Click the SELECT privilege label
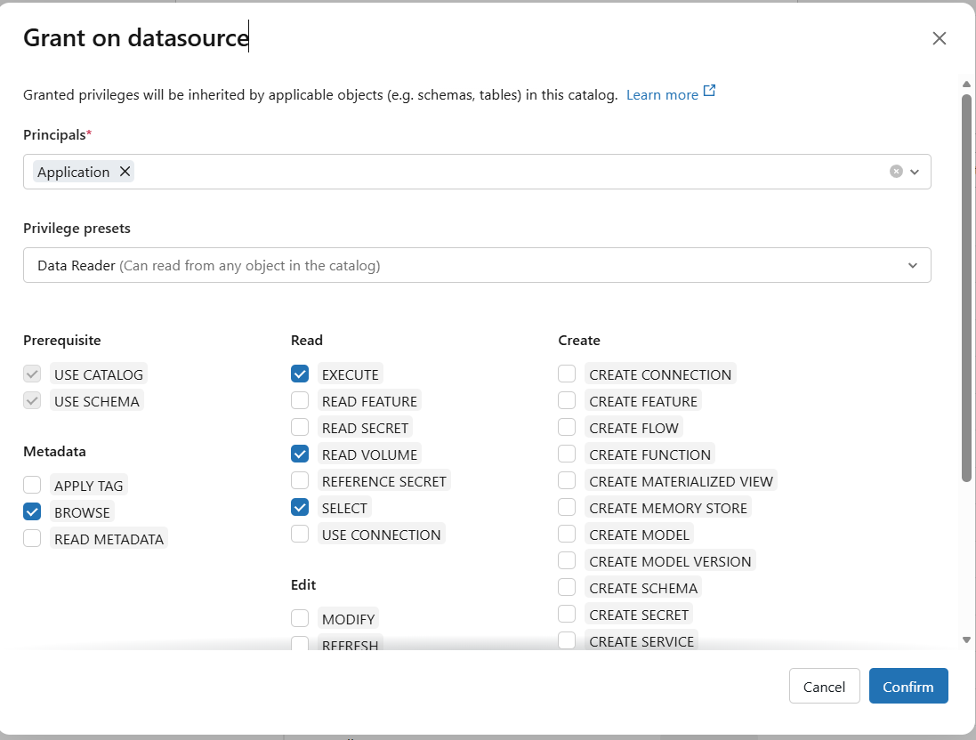This screenshot has height=740, width=976. click(x=344, y=508)
